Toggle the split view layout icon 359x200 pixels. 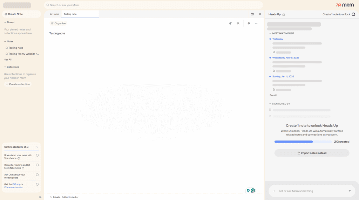[x=252, y=14]
